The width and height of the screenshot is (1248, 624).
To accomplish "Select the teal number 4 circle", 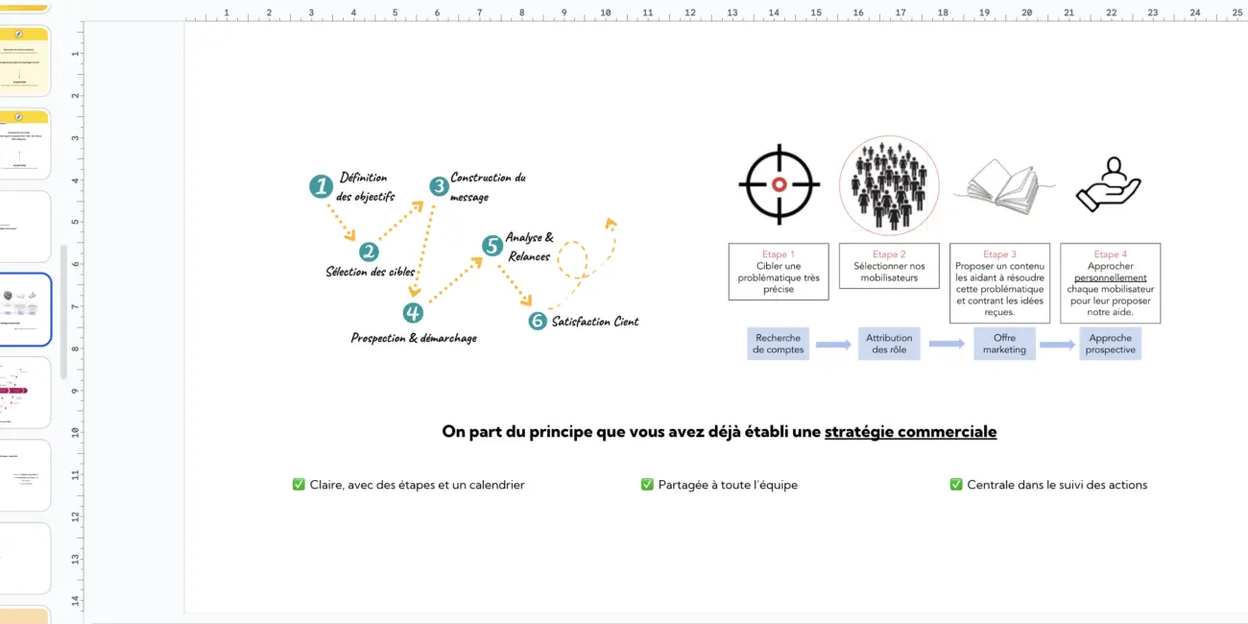I will pos(413,312).
